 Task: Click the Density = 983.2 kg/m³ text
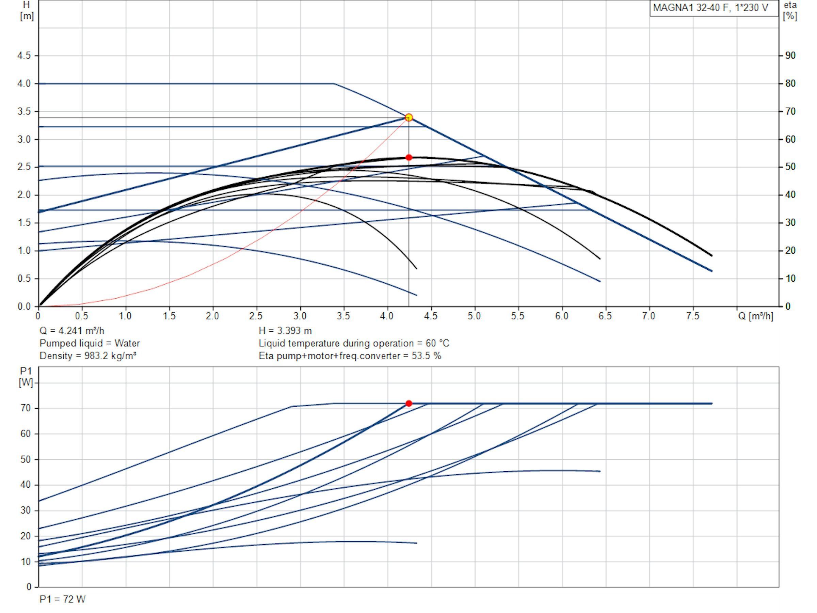point(88,356)
